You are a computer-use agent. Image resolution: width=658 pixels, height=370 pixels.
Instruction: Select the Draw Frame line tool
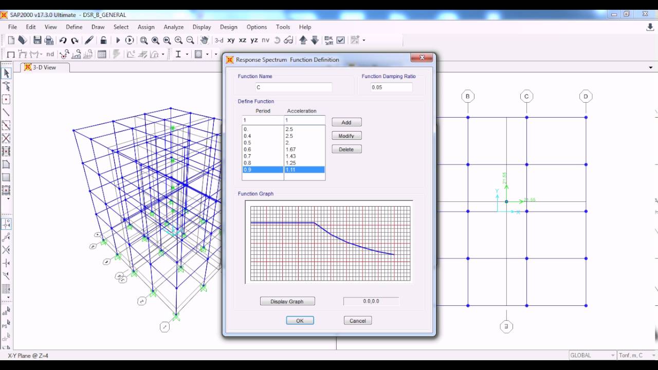[x=6, y=113]
